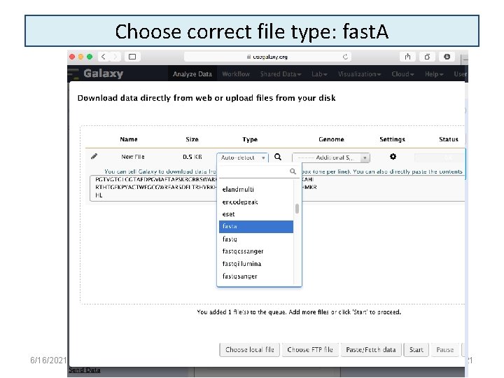Select fastqsanger from type list
This screenshot has height=378, width=504.
pos(256,276)
